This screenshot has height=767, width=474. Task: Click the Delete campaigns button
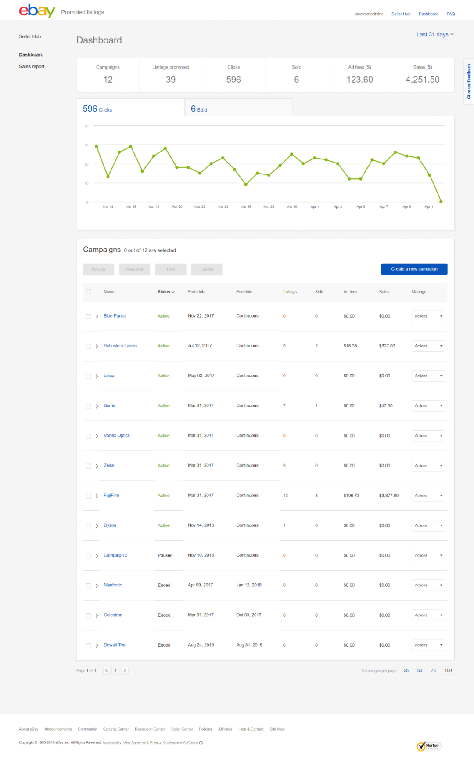pyautogui.click(x=207, y=269)
